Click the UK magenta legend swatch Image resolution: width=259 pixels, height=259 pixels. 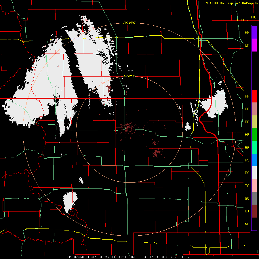point(254,45)
